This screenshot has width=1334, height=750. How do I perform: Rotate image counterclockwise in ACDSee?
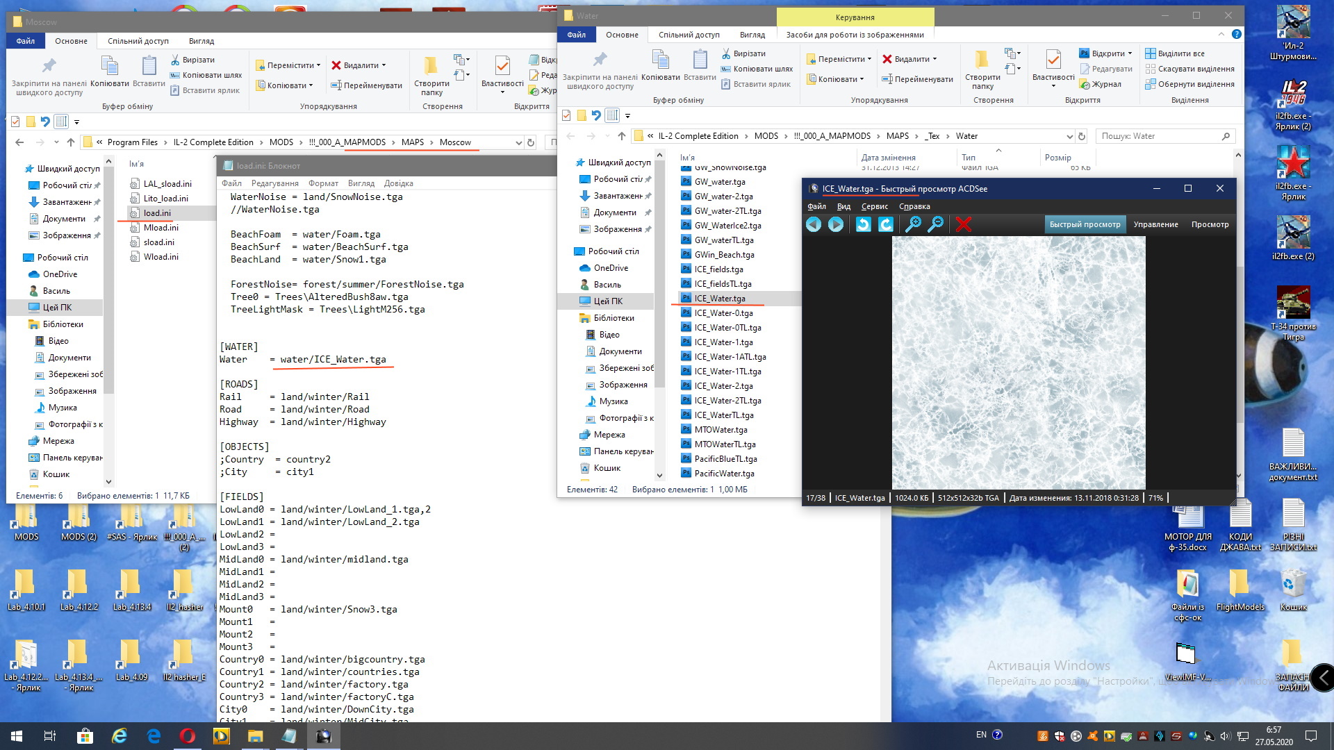coord(863,224)
